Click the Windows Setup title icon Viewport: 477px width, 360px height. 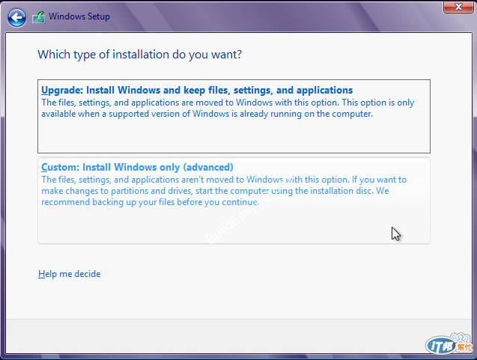[x=39, y=17]
